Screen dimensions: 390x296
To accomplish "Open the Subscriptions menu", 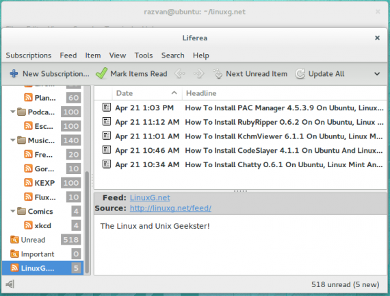I will coord(29,56).
